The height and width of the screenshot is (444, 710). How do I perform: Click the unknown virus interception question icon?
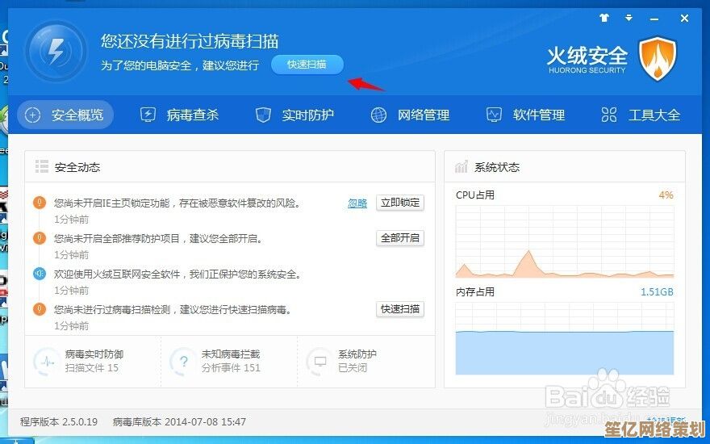(x=183, y=361)
